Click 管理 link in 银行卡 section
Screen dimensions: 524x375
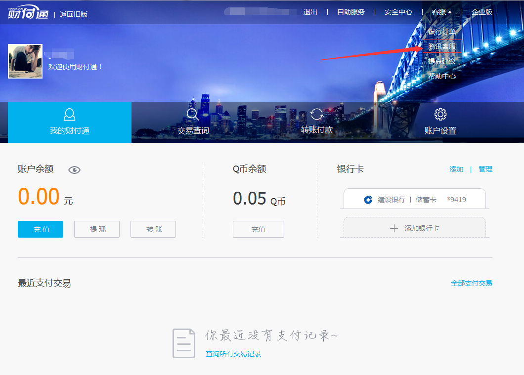(485, 169)
